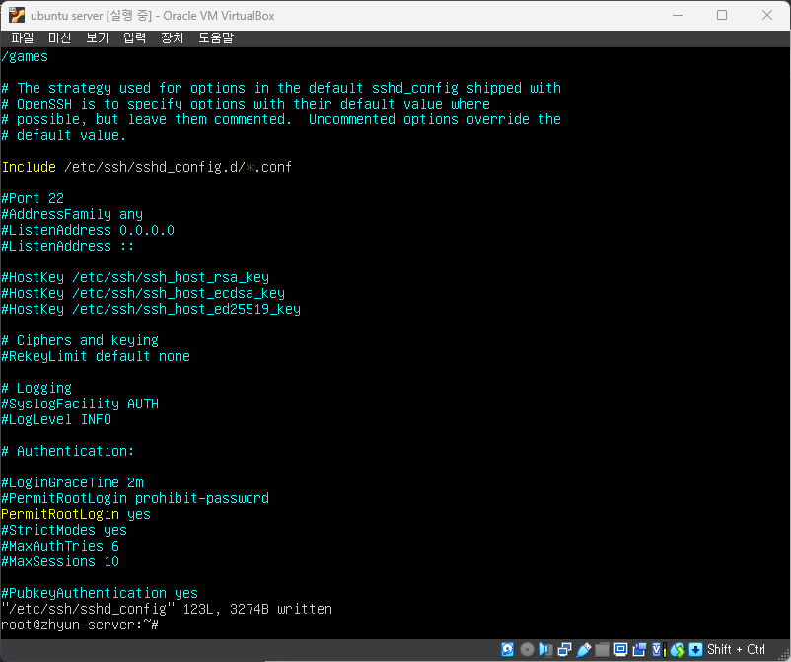This screenshot has width=791, height=662.
Task: Open the 파일 menu
Action: [x=23, y=37]
